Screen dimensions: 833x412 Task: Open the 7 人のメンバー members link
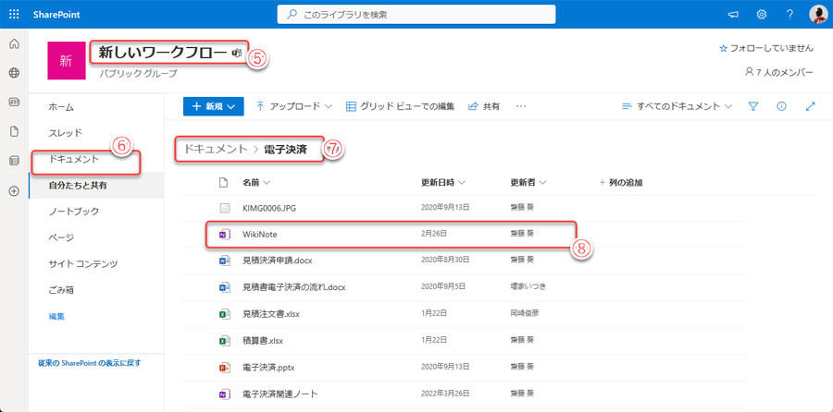click(x=779, y=72)
